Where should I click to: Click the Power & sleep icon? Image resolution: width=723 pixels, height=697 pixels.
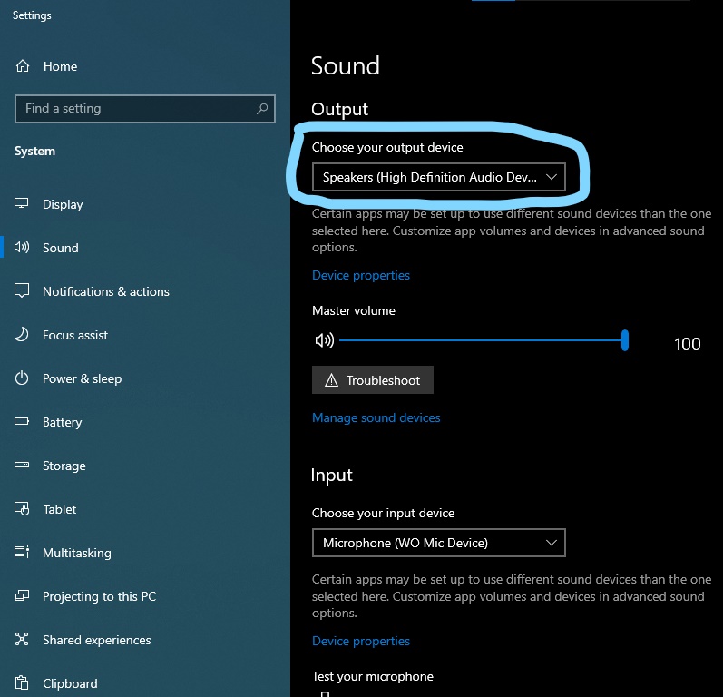[23, 378]
